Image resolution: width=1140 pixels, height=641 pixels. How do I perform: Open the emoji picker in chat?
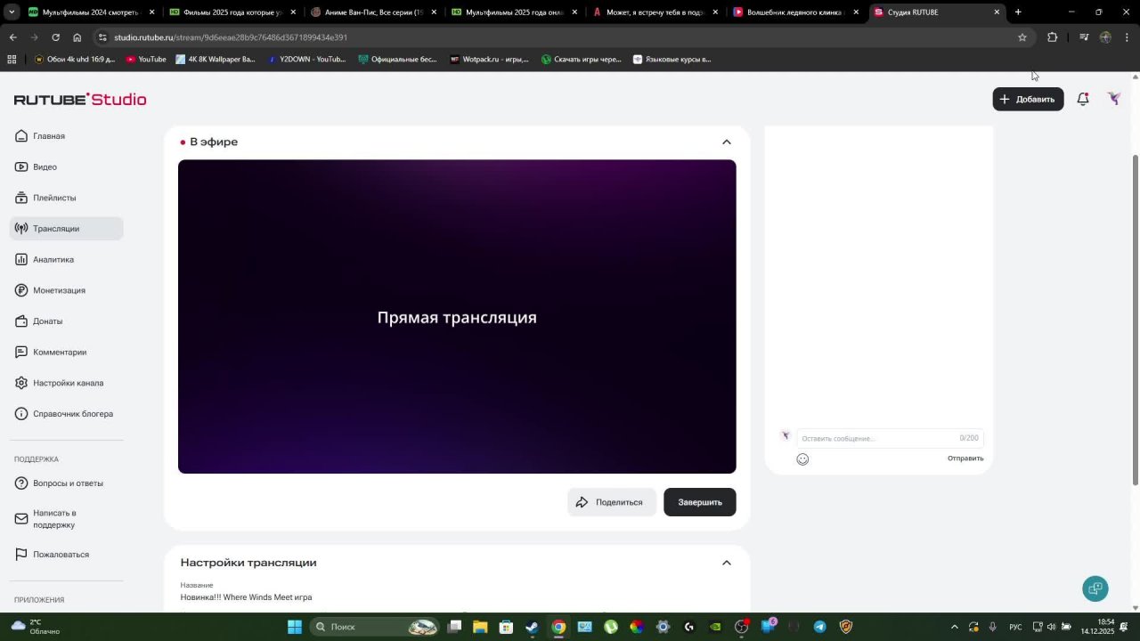(x=802, y=459)
